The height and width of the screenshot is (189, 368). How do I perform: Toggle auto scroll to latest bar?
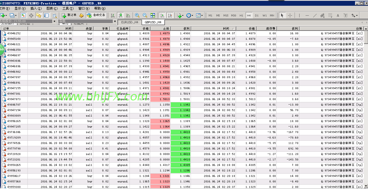point(162,15)
